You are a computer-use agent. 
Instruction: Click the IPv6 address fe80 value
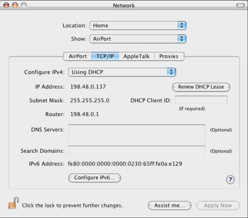point(125,163)
